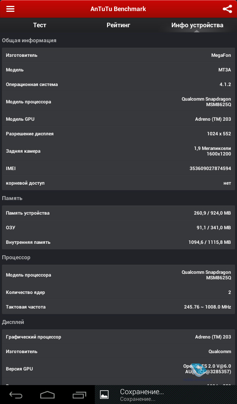This screenshot has width=237, height=404.
Task: Tap the IMEI number row
Action: pos(118,168)
